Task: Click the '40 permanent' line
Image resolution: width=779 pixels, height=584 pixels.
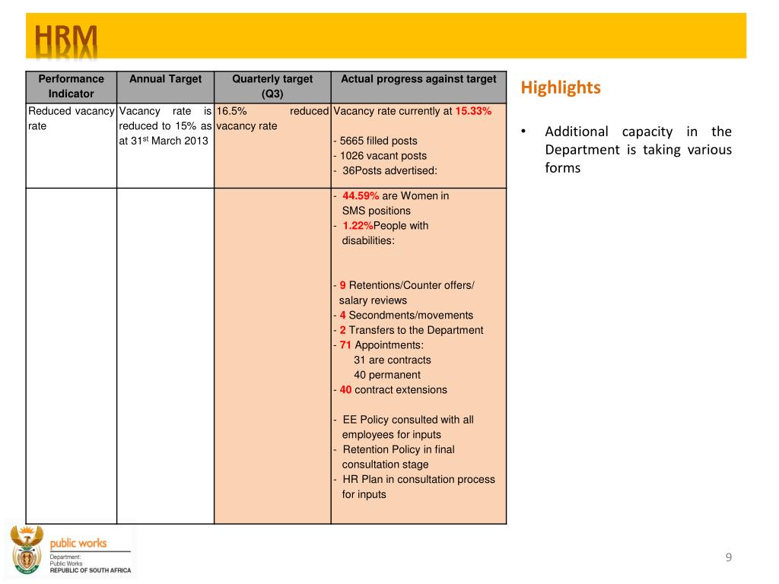Action: [387, 375]
